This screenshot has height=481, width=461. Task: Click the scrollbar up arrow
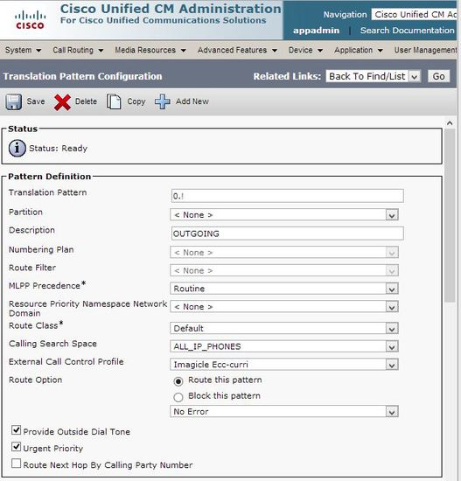(450, 123)
